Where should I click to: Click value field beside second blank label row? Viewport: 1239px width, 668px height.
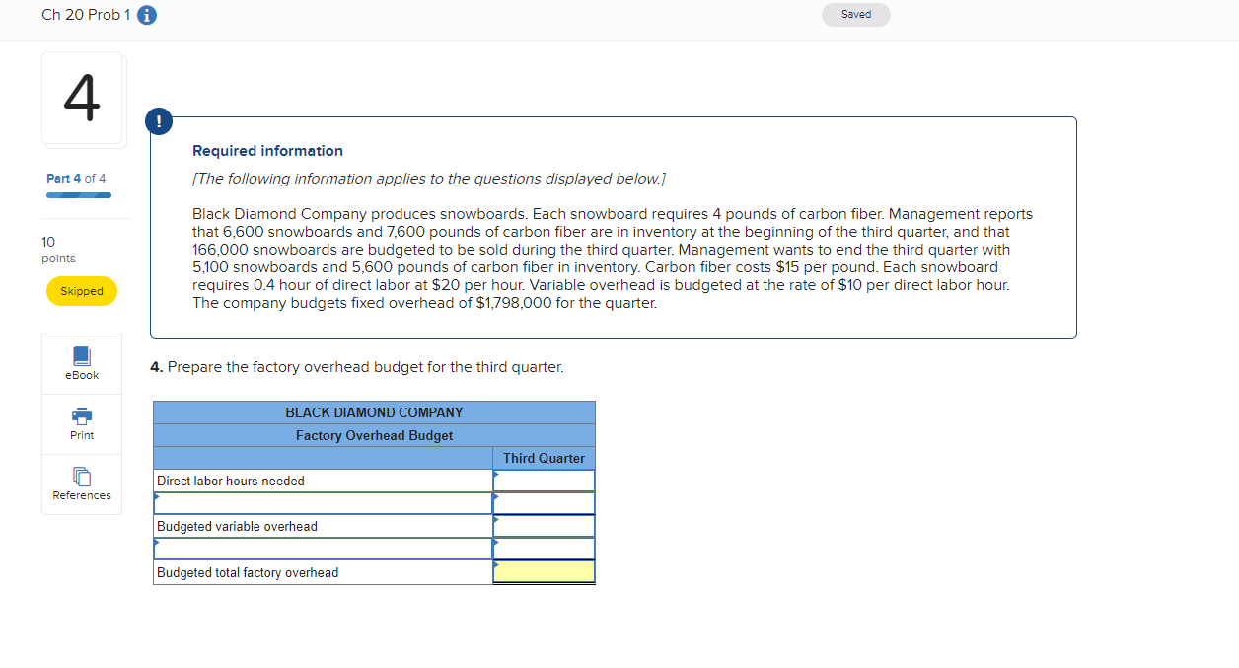click(545, 549)
